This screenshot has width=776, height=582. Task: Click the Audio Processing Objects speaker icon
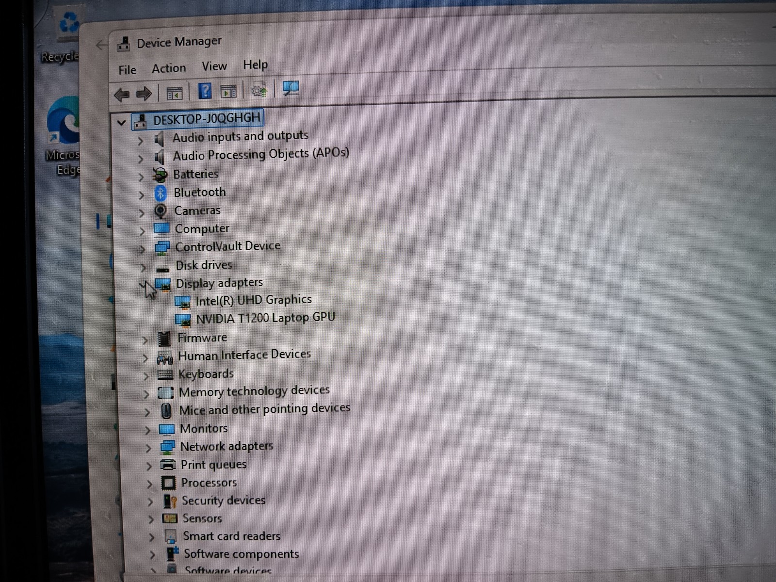(159, 158)
